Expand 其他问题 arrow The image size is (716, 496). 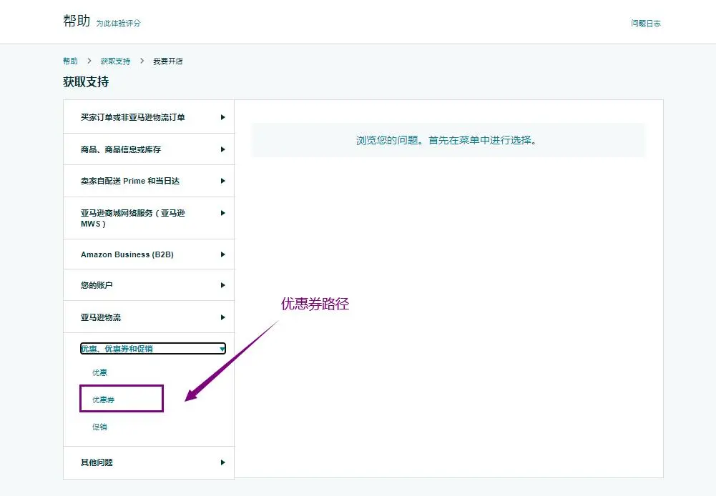(223, 462)
